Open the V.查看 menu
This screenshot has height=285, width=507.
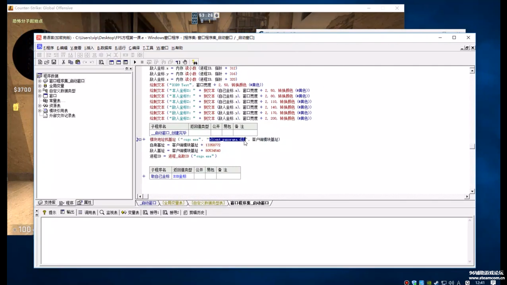[76, 48]
